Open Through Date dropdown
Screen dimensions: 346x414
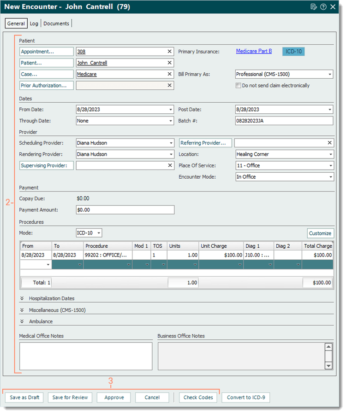click(171, 121)
